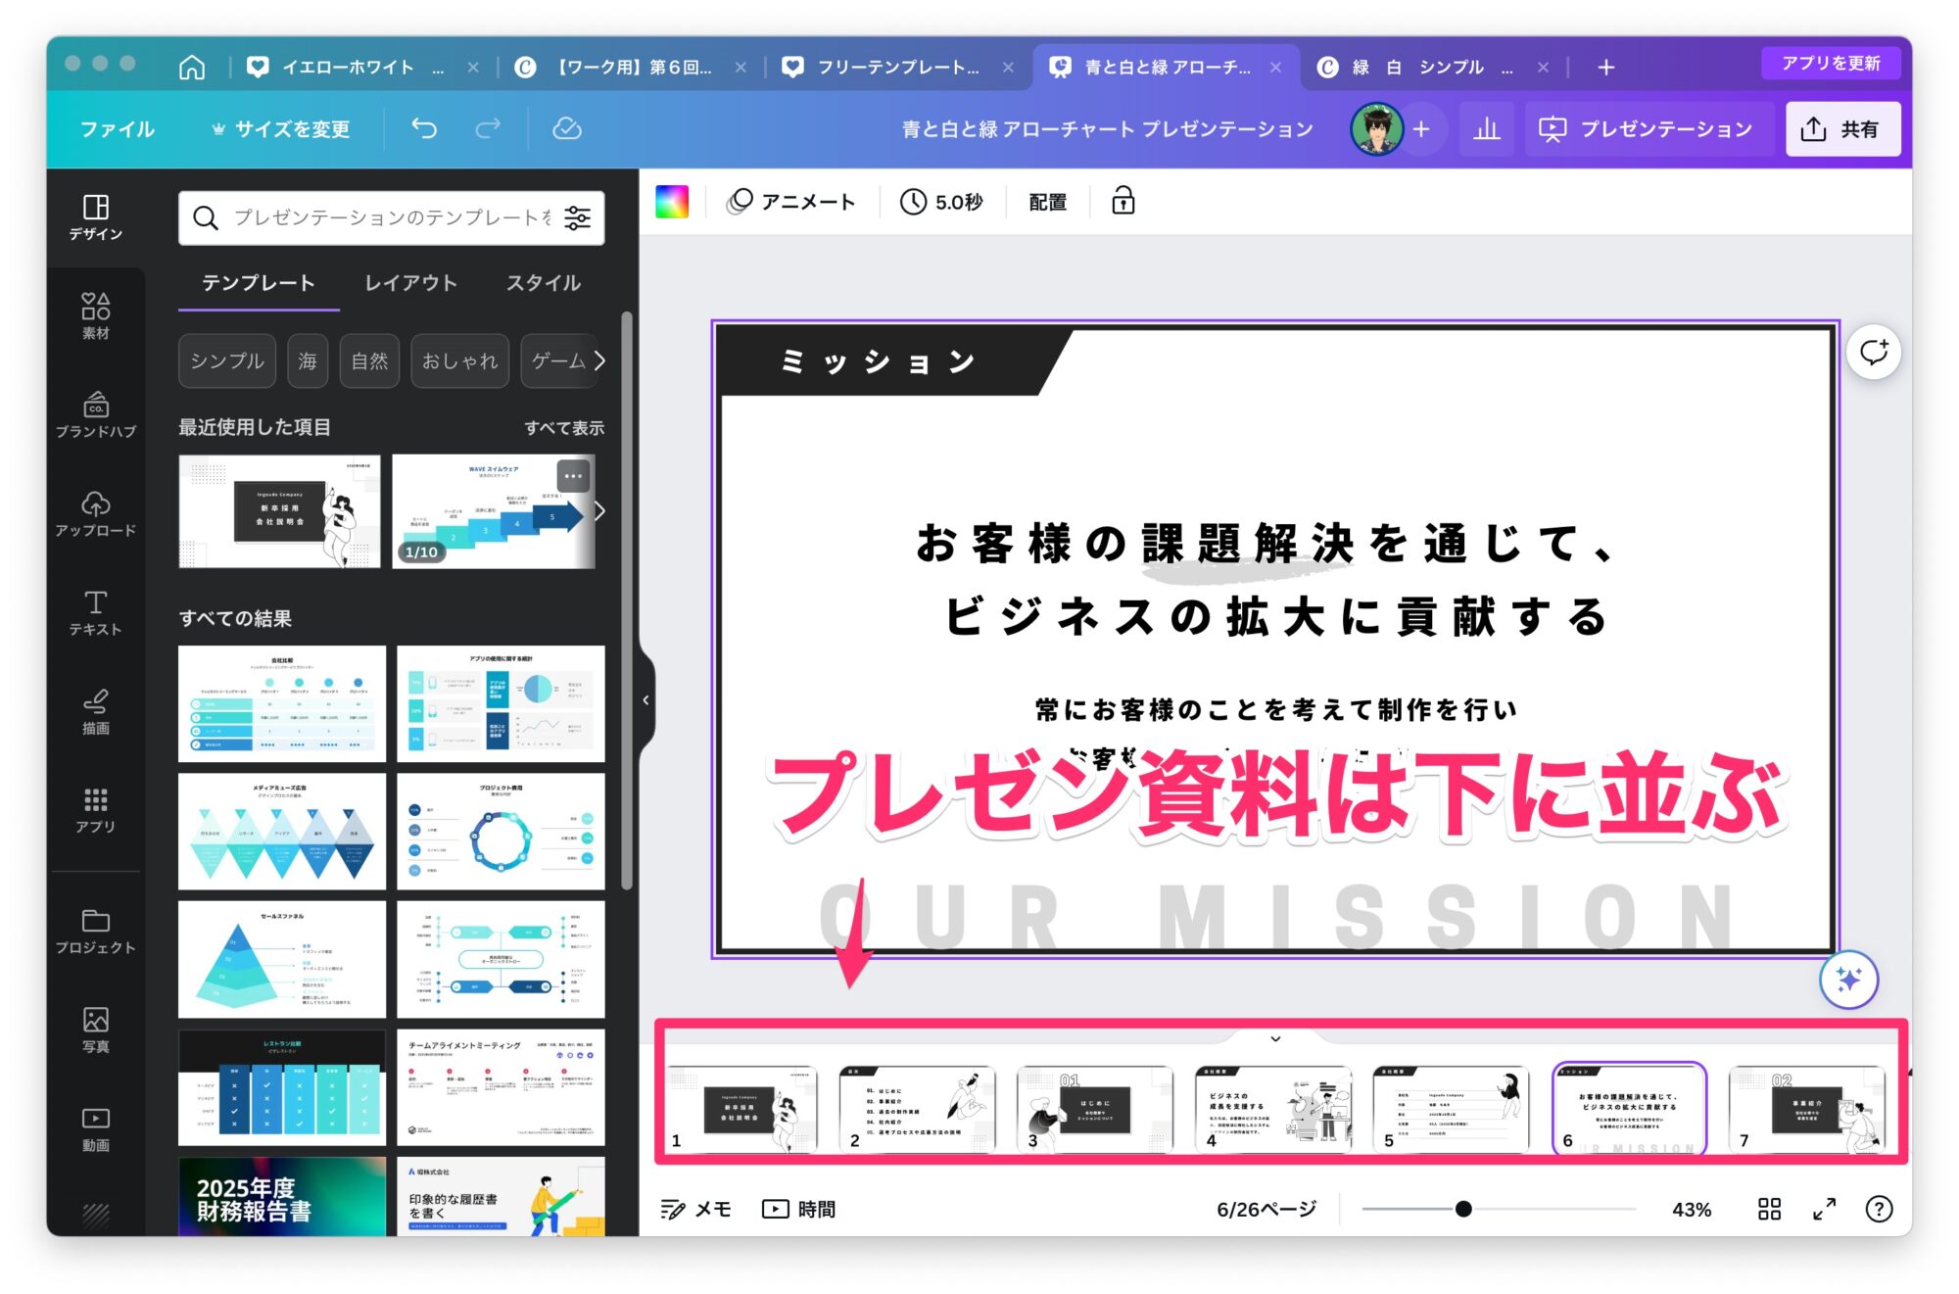1959x1294 pixels.
Task: Open the アップロード uploads panel
Action: pyautogui.click(x=95, y=513)
